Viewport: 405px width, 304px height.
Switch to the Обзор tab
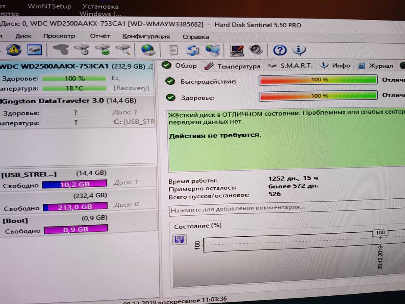[180, 66]
